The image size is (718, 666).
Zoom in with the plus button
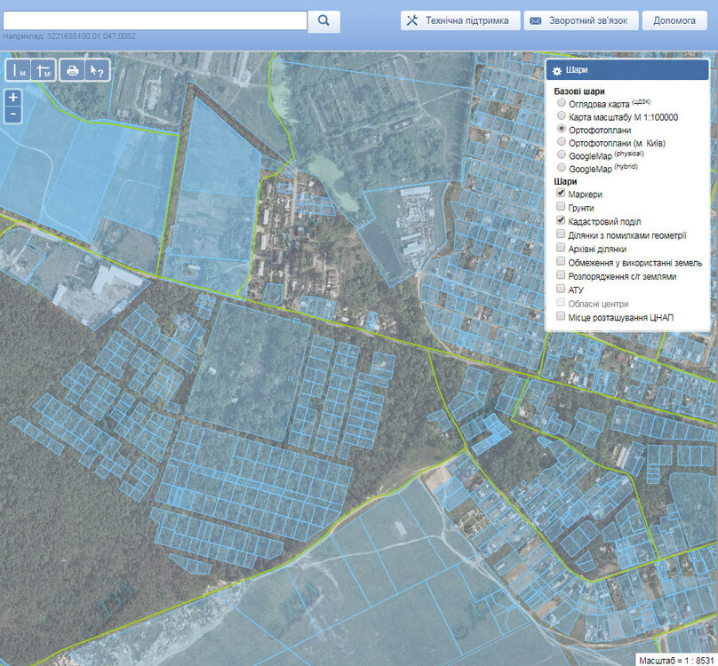[13, 98]
